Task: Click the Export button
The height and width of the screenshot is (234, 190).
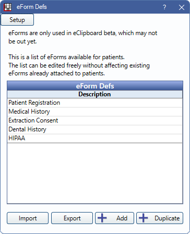Action: point(72,218)
